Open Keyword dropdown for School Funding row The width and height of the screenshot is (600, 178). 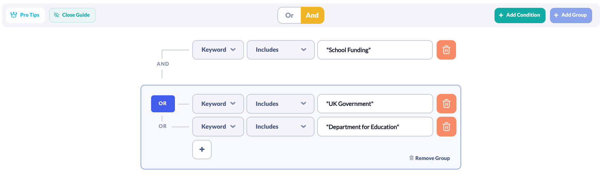click(218, 50)
